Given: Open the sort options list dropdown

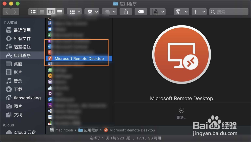Looking at the screenshot, I should (x=109, y=12).
